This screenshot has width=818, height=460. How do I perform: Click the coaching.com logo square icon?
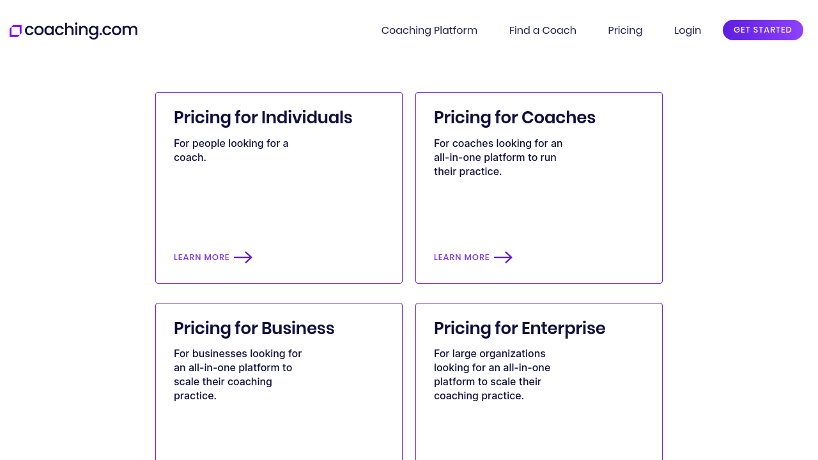[x=15, y=31]
